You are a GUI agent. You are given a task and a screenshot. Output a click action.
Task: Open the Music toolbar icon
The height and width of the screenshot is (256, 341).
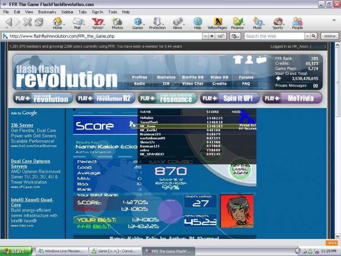257,23
